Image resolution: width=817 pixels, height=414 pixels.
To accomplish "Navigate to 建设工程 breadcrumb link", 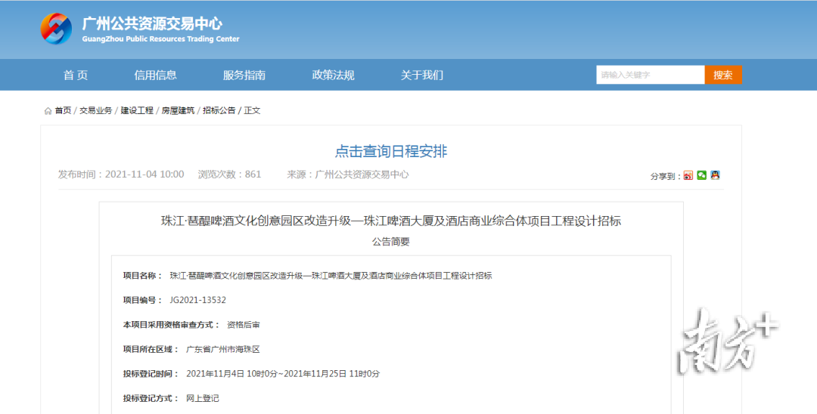I will click(137, 110).
